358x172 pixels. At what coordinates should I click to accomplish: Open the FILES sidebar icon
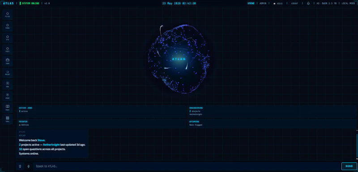(x=8, y=15)
